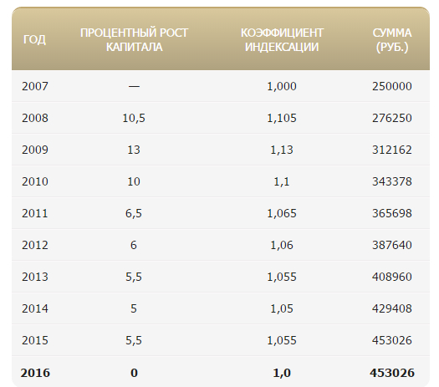This screenshot has width=439, height=387.
Task: Select sum 429408
Action: pyautogui.click(x=392, y=308)
